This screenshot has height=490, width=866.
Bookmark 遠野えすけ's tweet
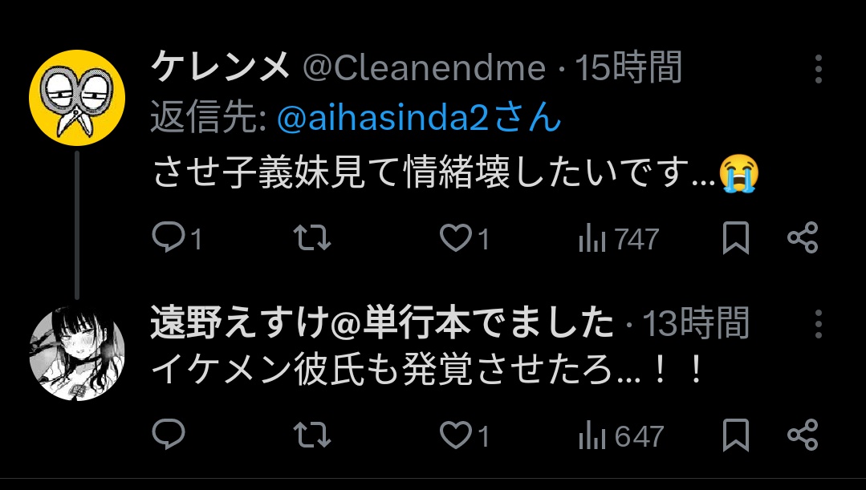click(736, 435)
